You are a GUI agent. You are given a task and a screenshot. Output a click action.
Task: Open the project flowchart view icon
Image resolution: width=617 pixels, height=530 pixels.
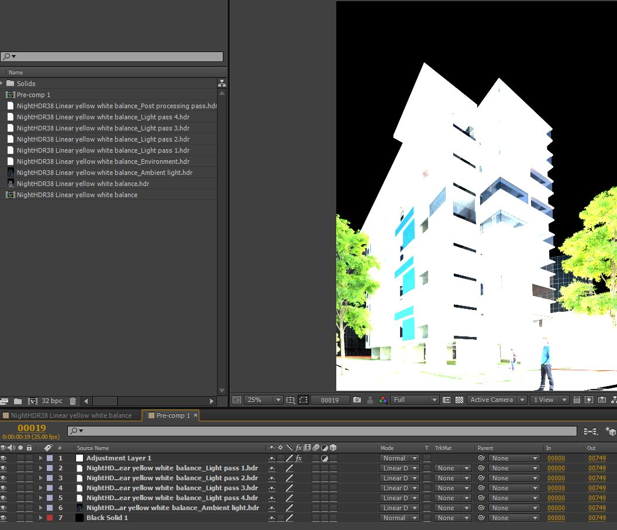click(222, 84)
